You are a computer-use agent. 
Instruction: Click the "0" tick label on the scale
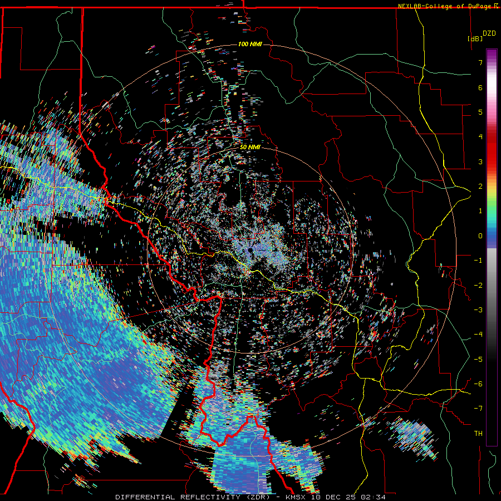[x=480, y=236]
